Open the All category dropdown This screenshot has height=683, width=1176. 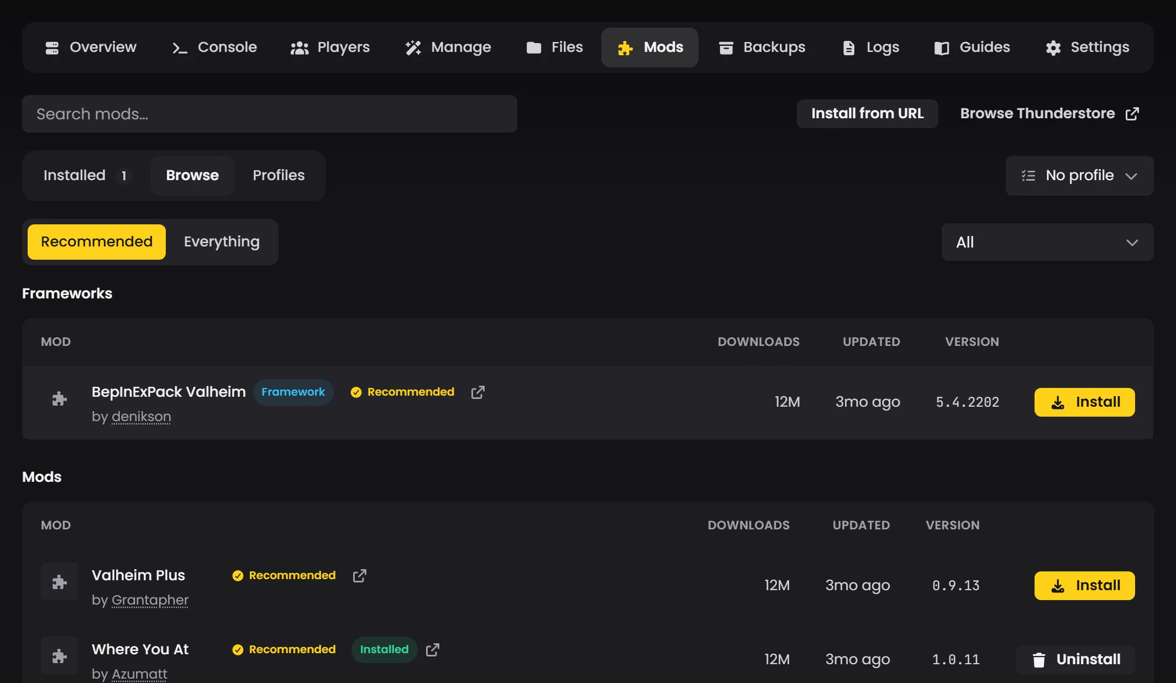(x=1047, y=242)
